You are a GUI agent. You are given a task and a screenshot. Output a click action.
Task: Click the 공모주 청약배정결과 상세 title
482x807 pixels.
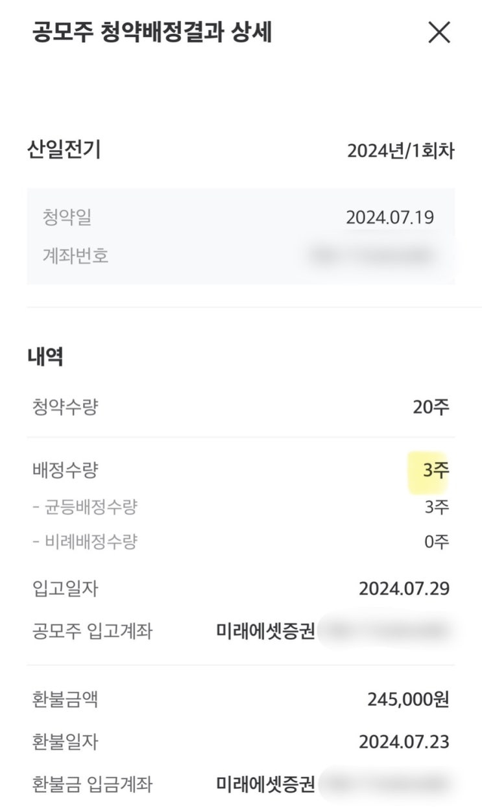152,32
